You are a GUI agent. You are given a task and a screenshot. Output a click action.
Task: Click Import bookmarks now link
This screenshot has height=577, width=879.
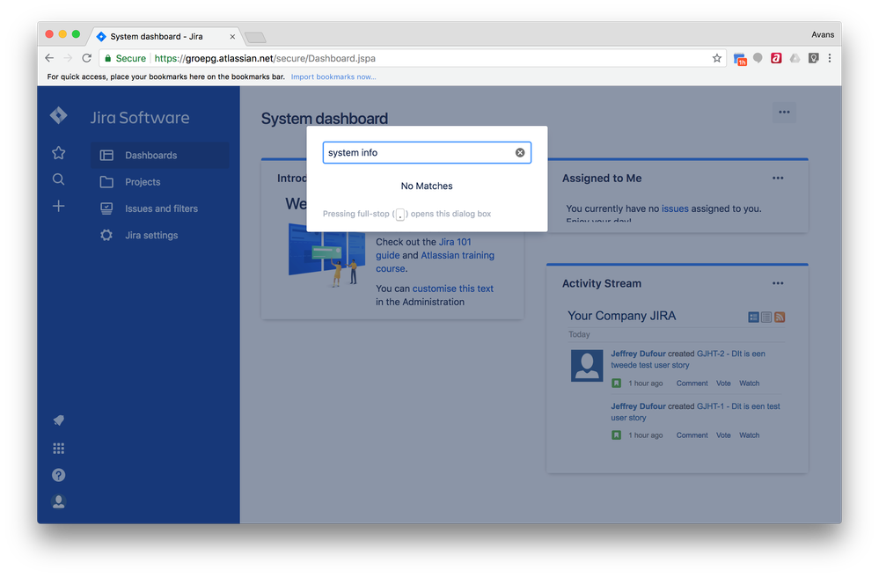click(333, 77)
